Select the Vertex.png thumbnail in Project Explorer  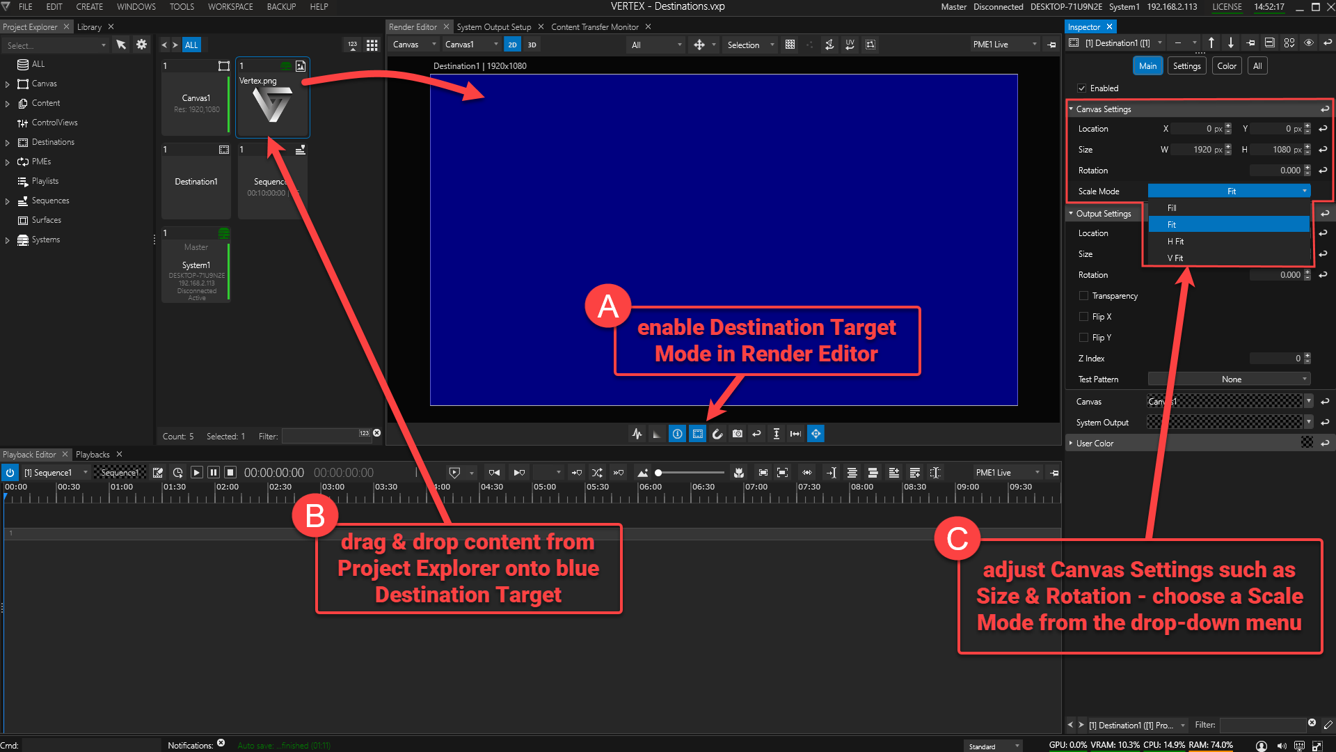tap(272, 104)
